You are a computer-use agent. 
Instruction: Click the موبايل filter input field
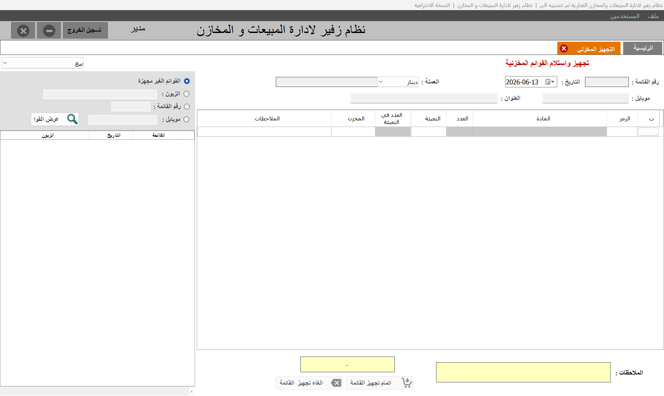coord(123,120)
